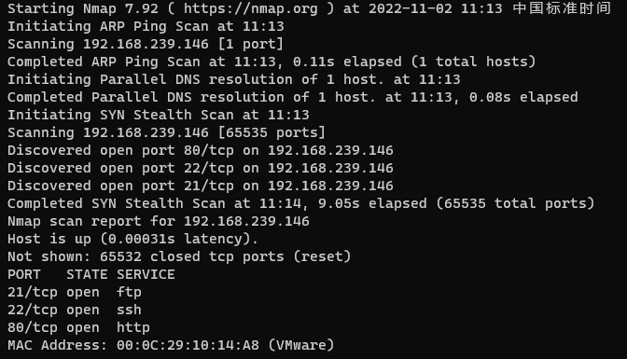The width and height of the screenshot is (627, 359).
Task: Click 'Not shown: 65532 closed' line
Action: tap(179, 256)
